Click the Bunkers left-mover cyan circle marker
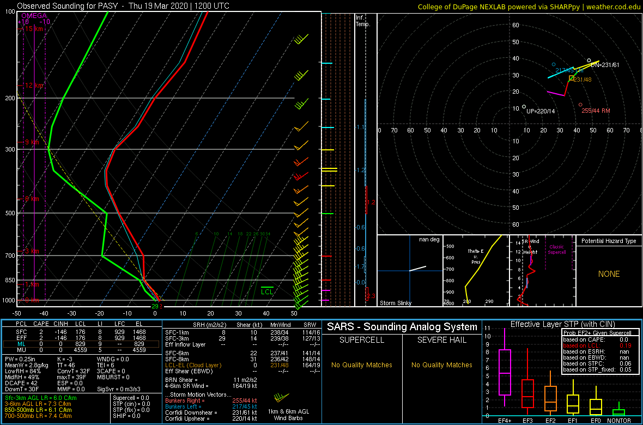Image resolution: width=643 pixels, height=425 pixels. (554, 64)
